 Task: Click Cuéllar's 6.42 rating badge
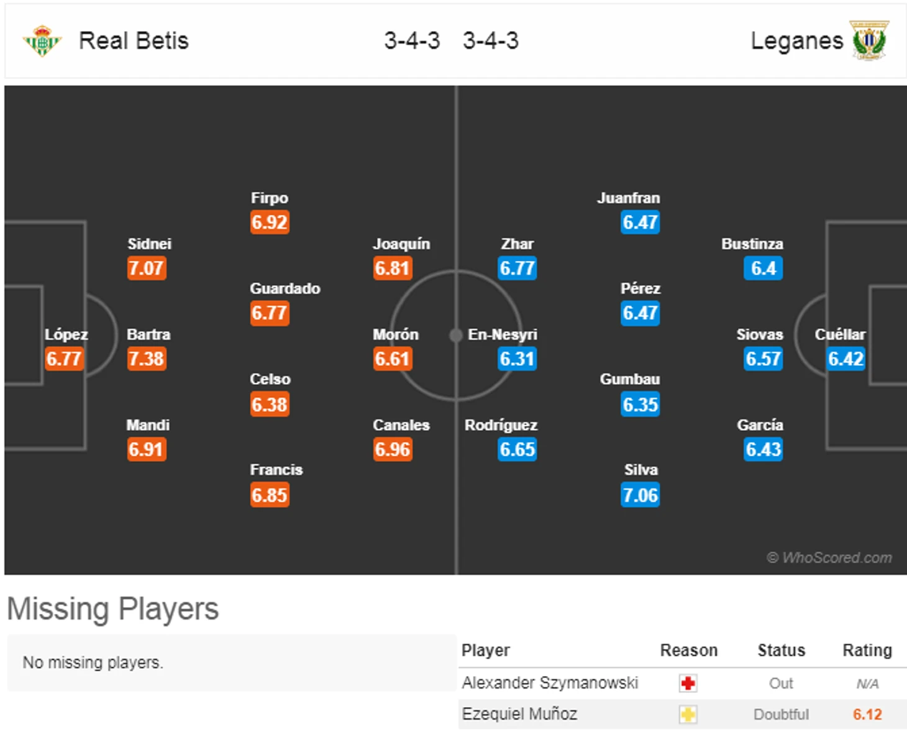(845, 359)
